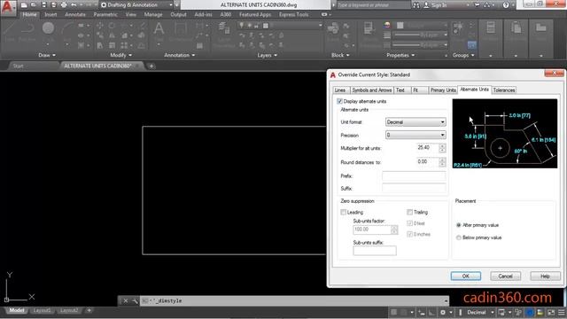Image resolution: width=567 pixels, height=319 pixels.
Task: Select Below primary value placement
Action: coord(459,237)
